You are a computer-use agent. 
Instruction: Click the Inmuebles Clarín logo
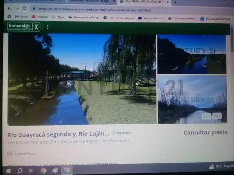(19, 27)
